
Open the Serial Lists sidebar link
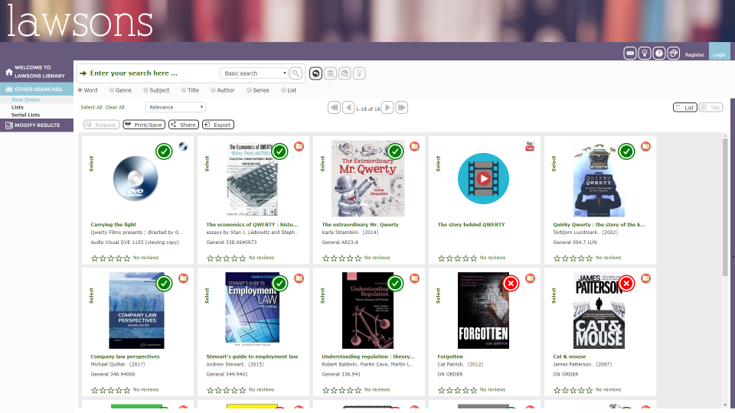(26, 115)
